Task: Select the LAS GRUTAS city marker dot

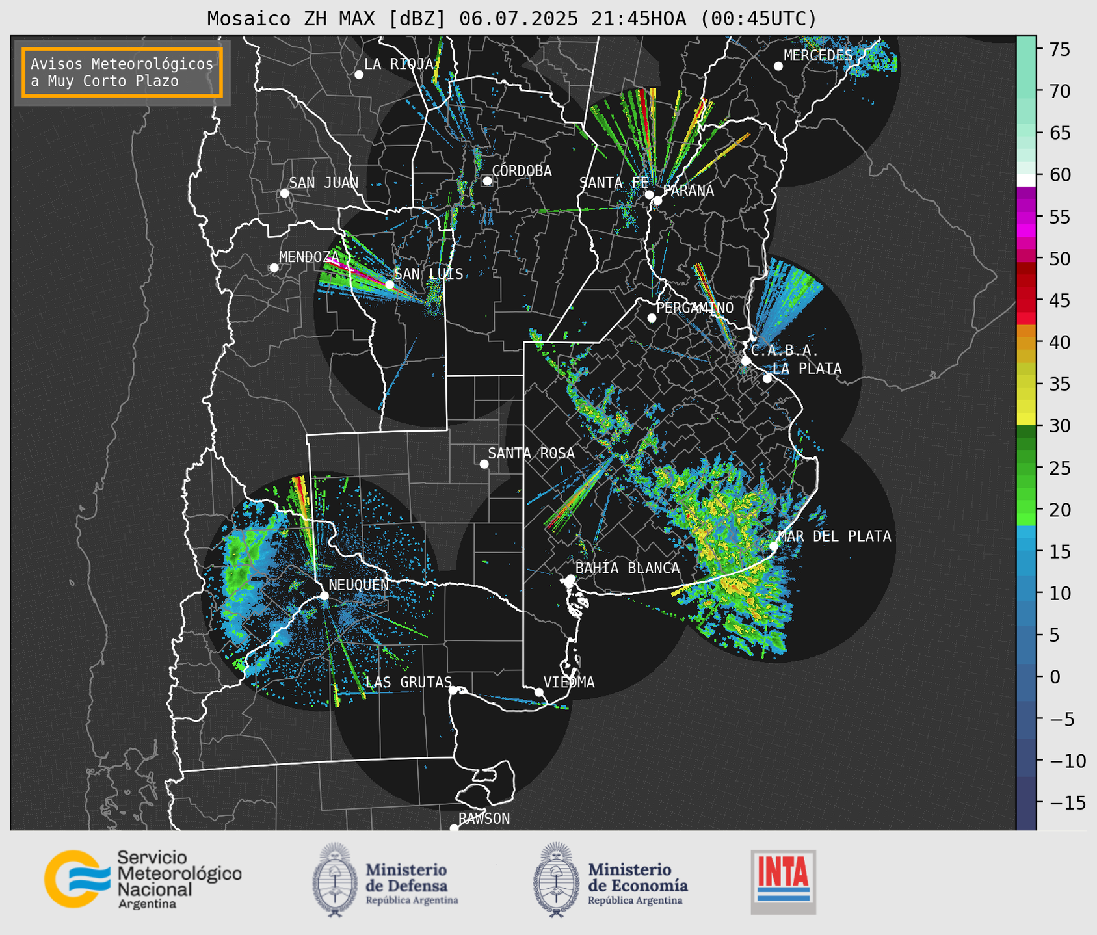Action: click(x=453, y=690)
